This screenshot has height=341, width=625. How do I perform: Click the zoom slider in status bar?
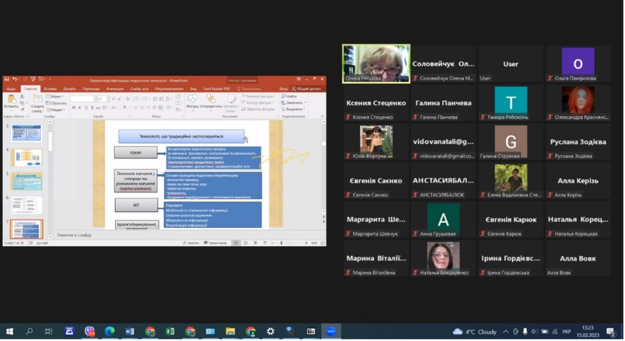pos(282,243)
